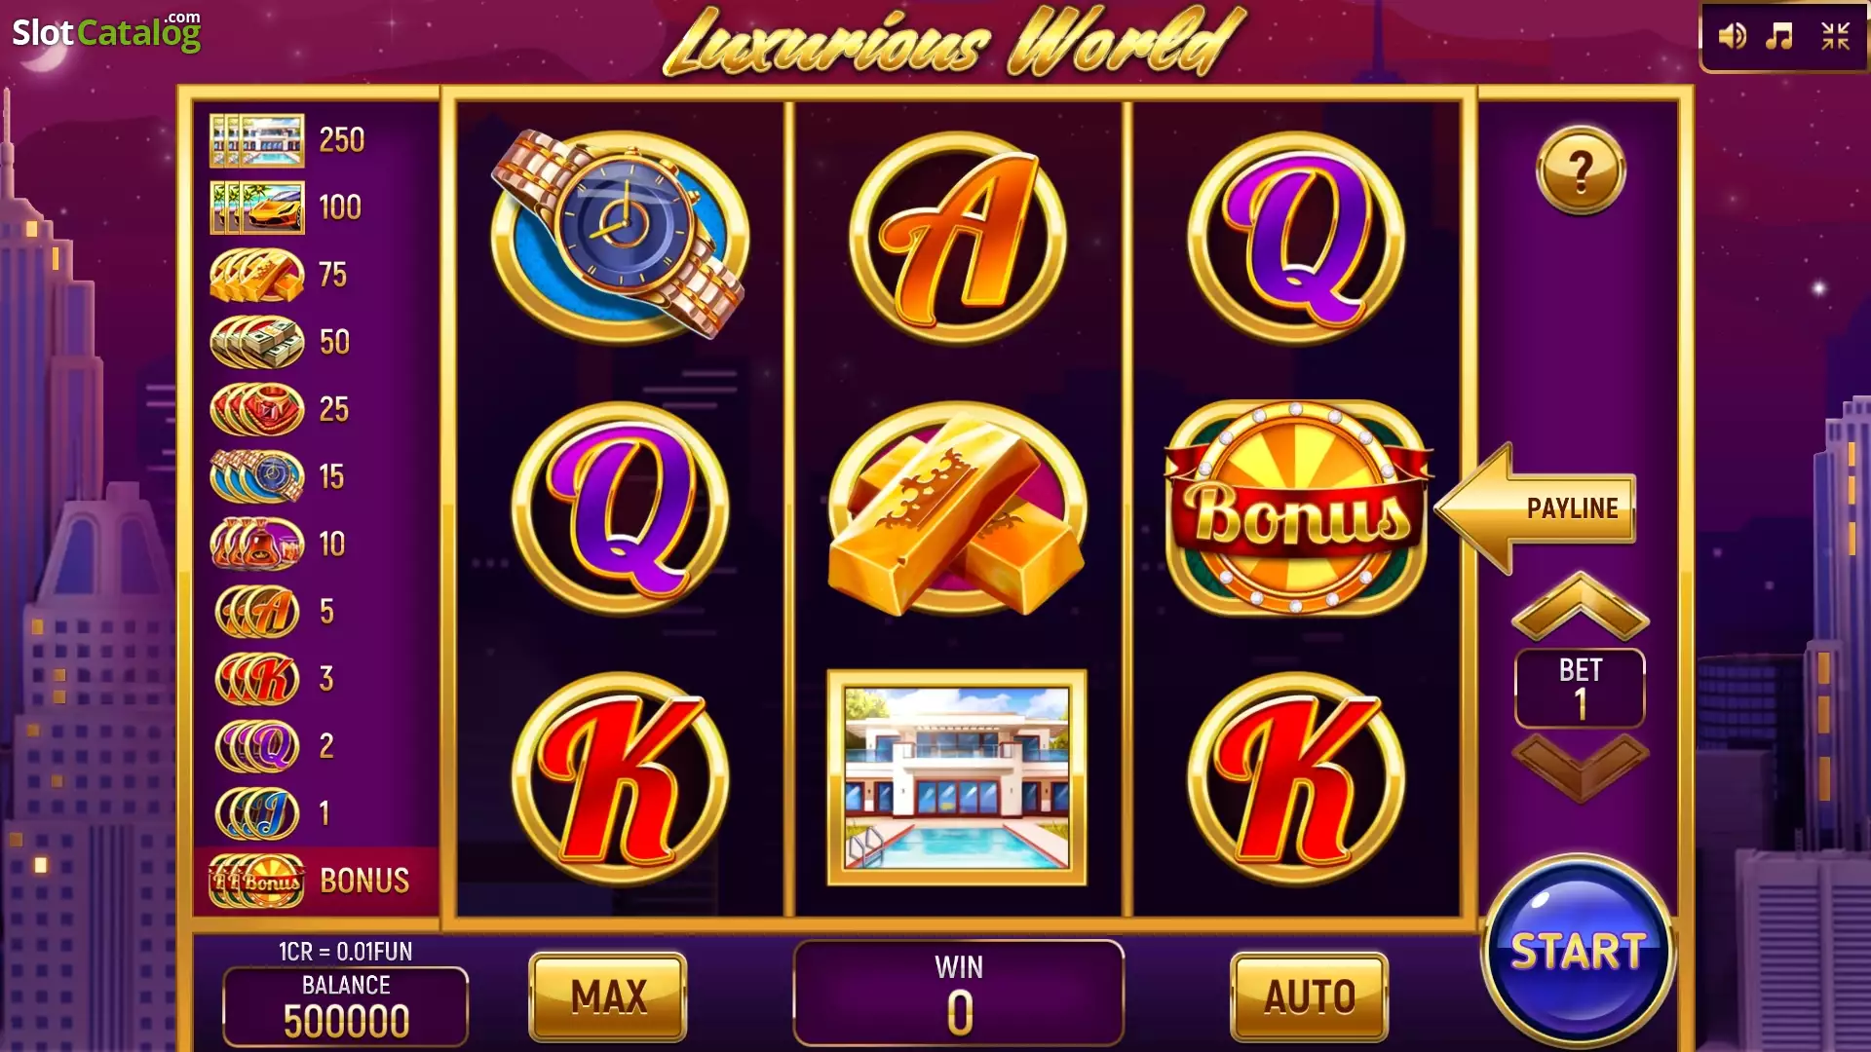Open the SlotCatalog.com logo link
This screenshot has height=1052, width=1871.
tap(106, 32)
